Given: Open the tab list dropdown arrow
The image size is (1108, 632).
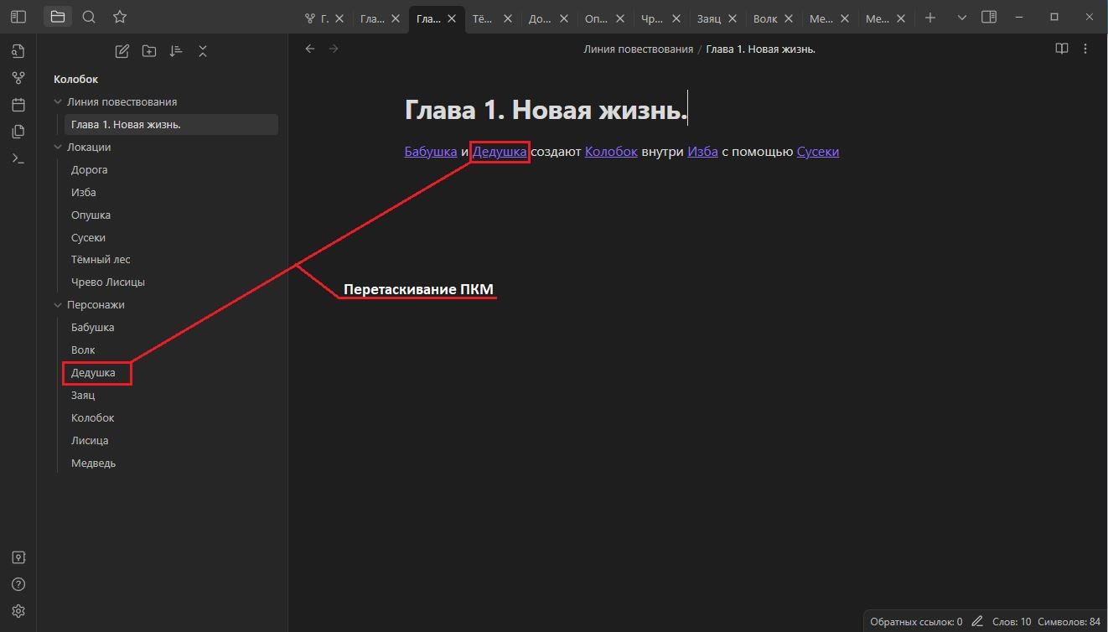Looking at the screenshot, I should (x=961, y=18).
